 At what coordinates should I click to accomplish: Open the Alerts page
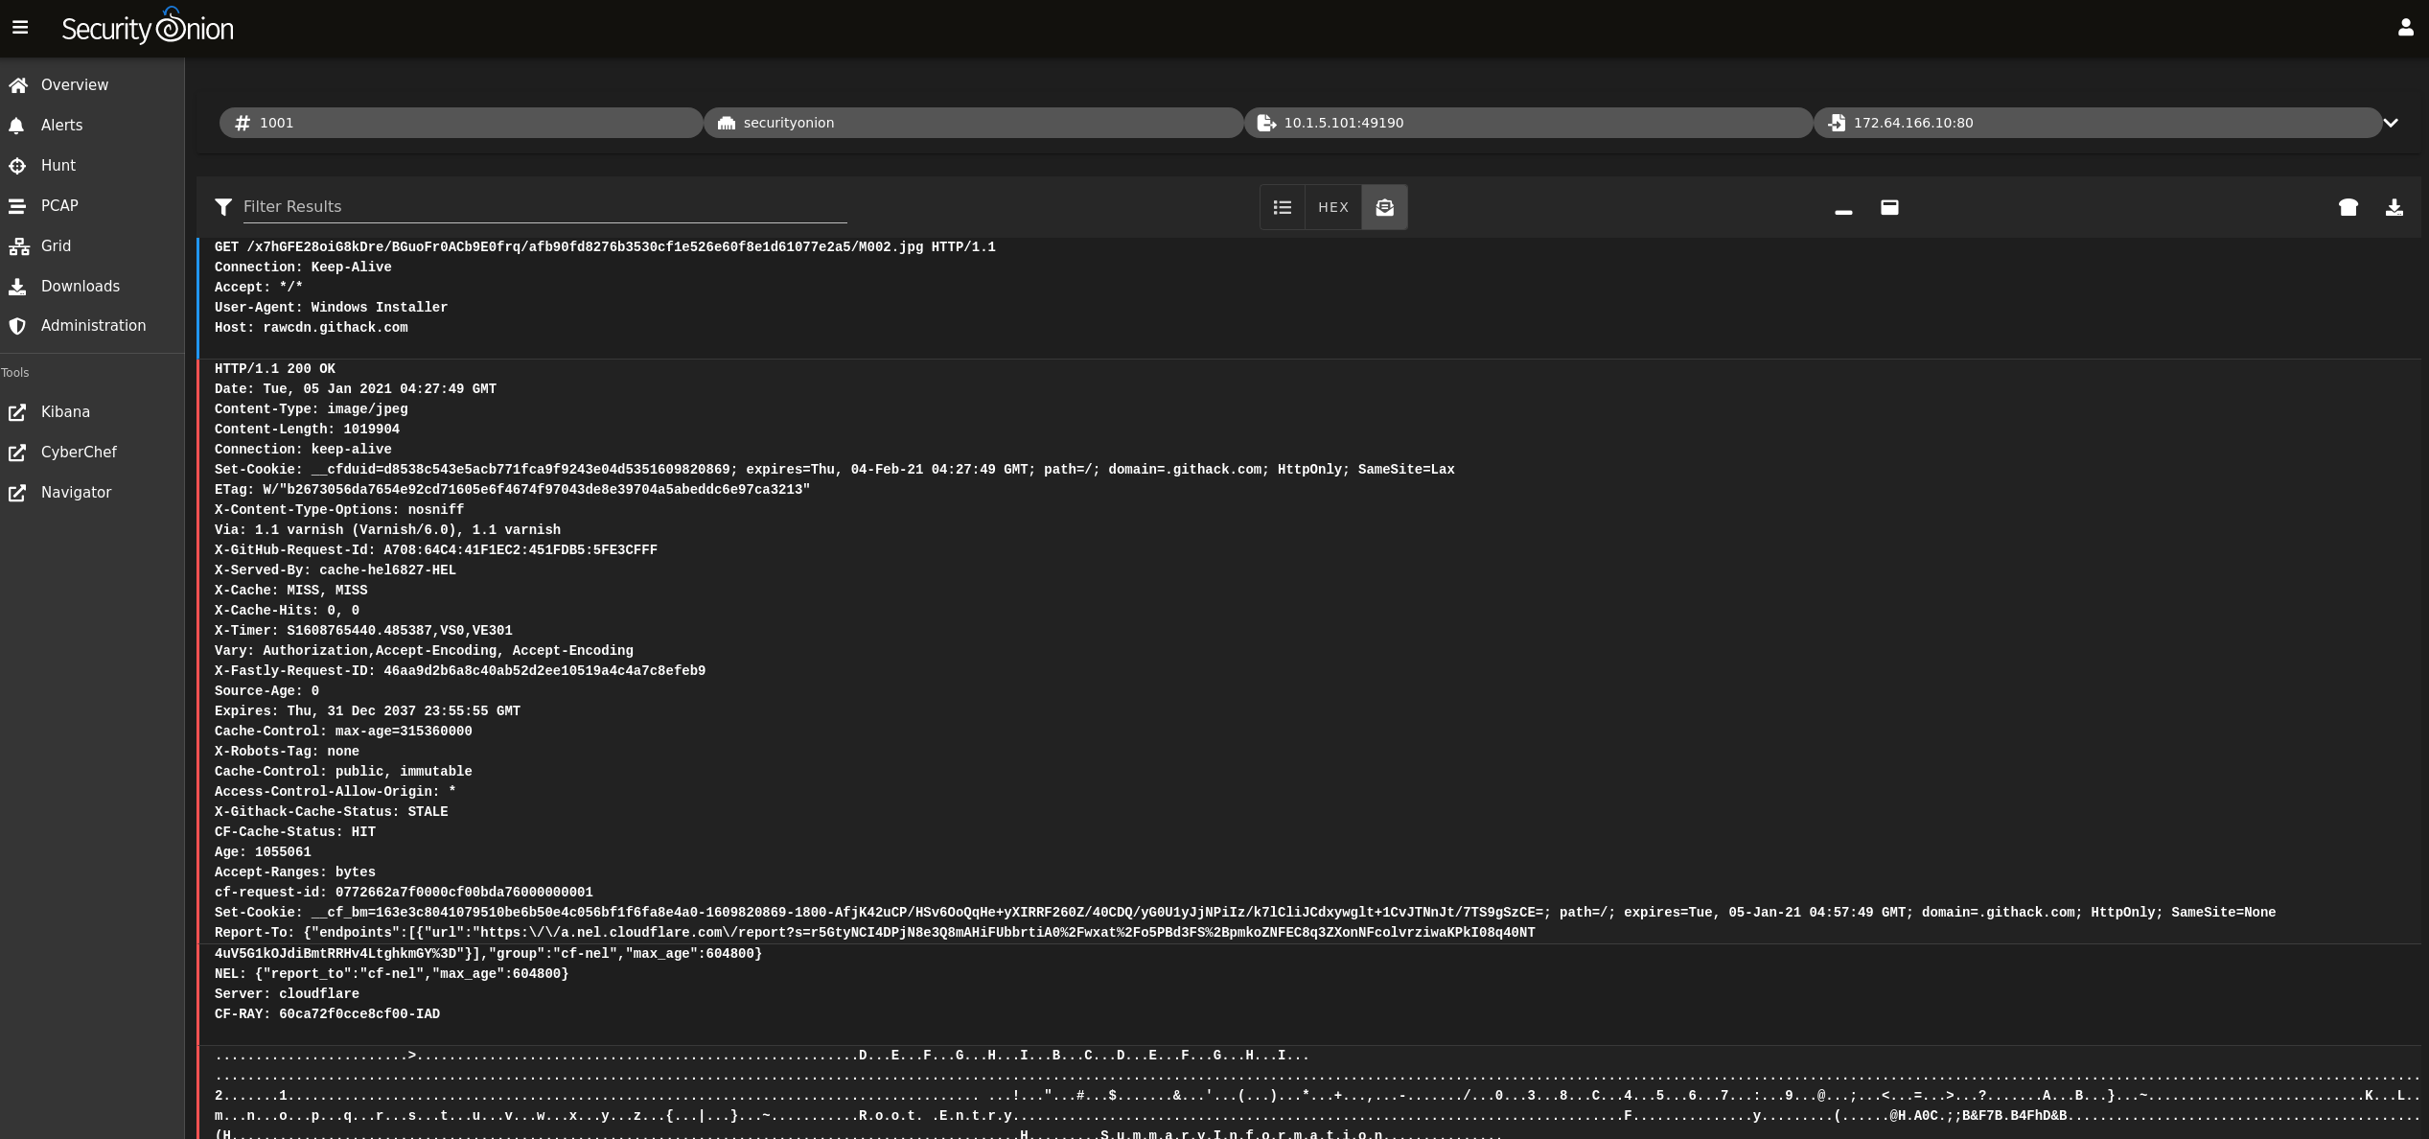61,126
